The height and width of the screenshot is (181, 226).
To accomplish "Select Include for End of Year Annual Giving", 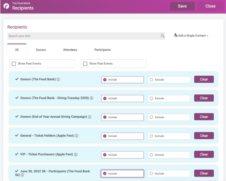I will click(x=122, y=117).
